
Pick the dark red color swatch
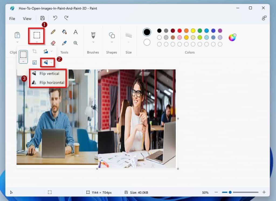(x=173, y=31)
